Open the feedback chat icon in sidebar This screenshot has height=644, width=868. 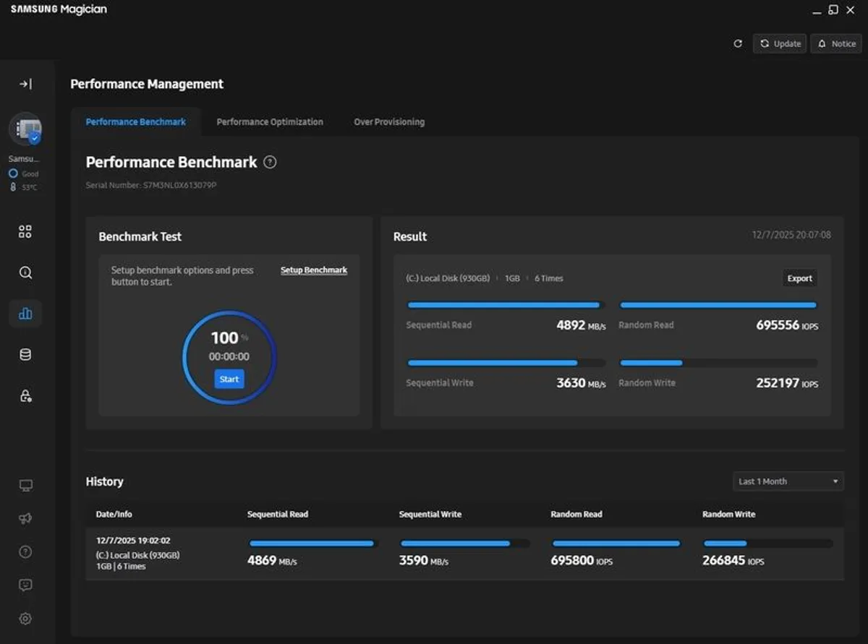click(25, 585)
